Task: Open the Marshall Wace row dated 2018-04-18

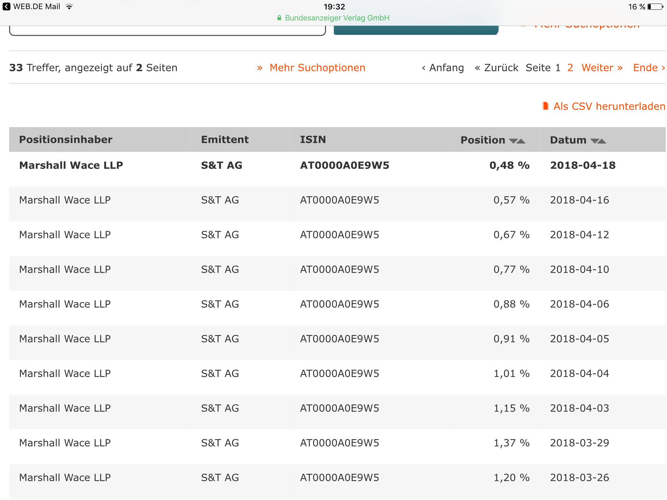Action: (x=71, y=165)
